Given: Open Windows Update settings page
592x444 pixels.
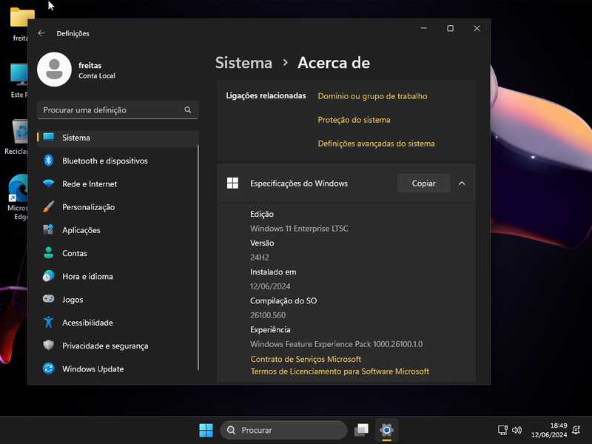Looking at the screenshot, I should 118,369.
